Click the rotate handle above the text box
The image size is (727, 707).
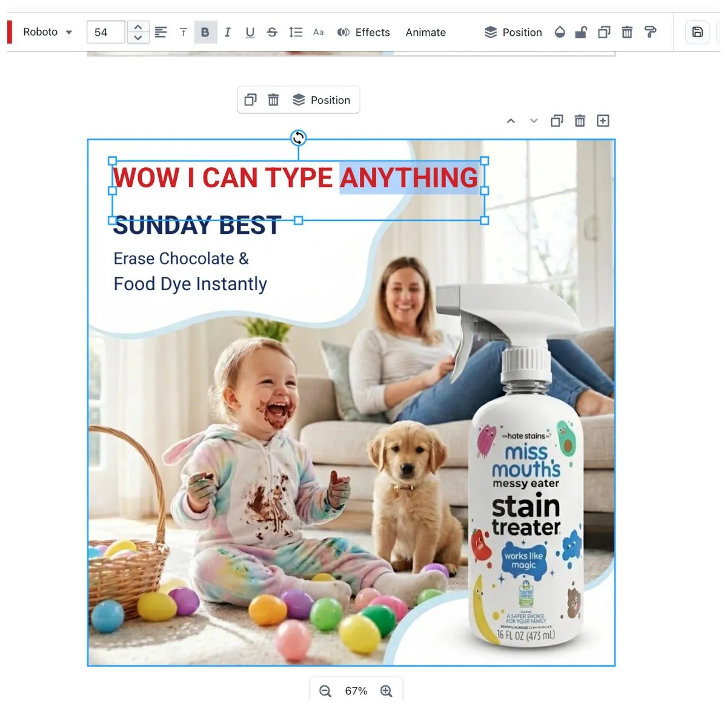pos(298,138)
